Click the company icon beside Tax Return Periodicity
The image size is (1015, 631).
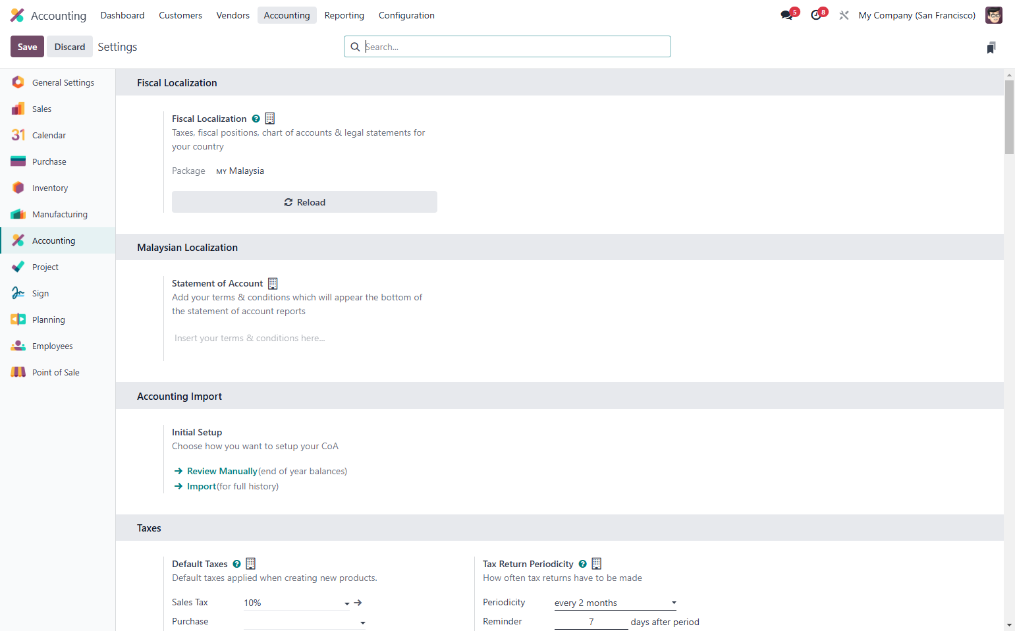pyautogui.click(x=597, y=564)
